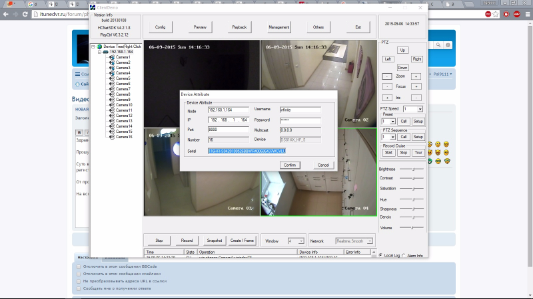Bookmark page with the star icon
This screenshot has height=299, width=533.
point(496,14)
